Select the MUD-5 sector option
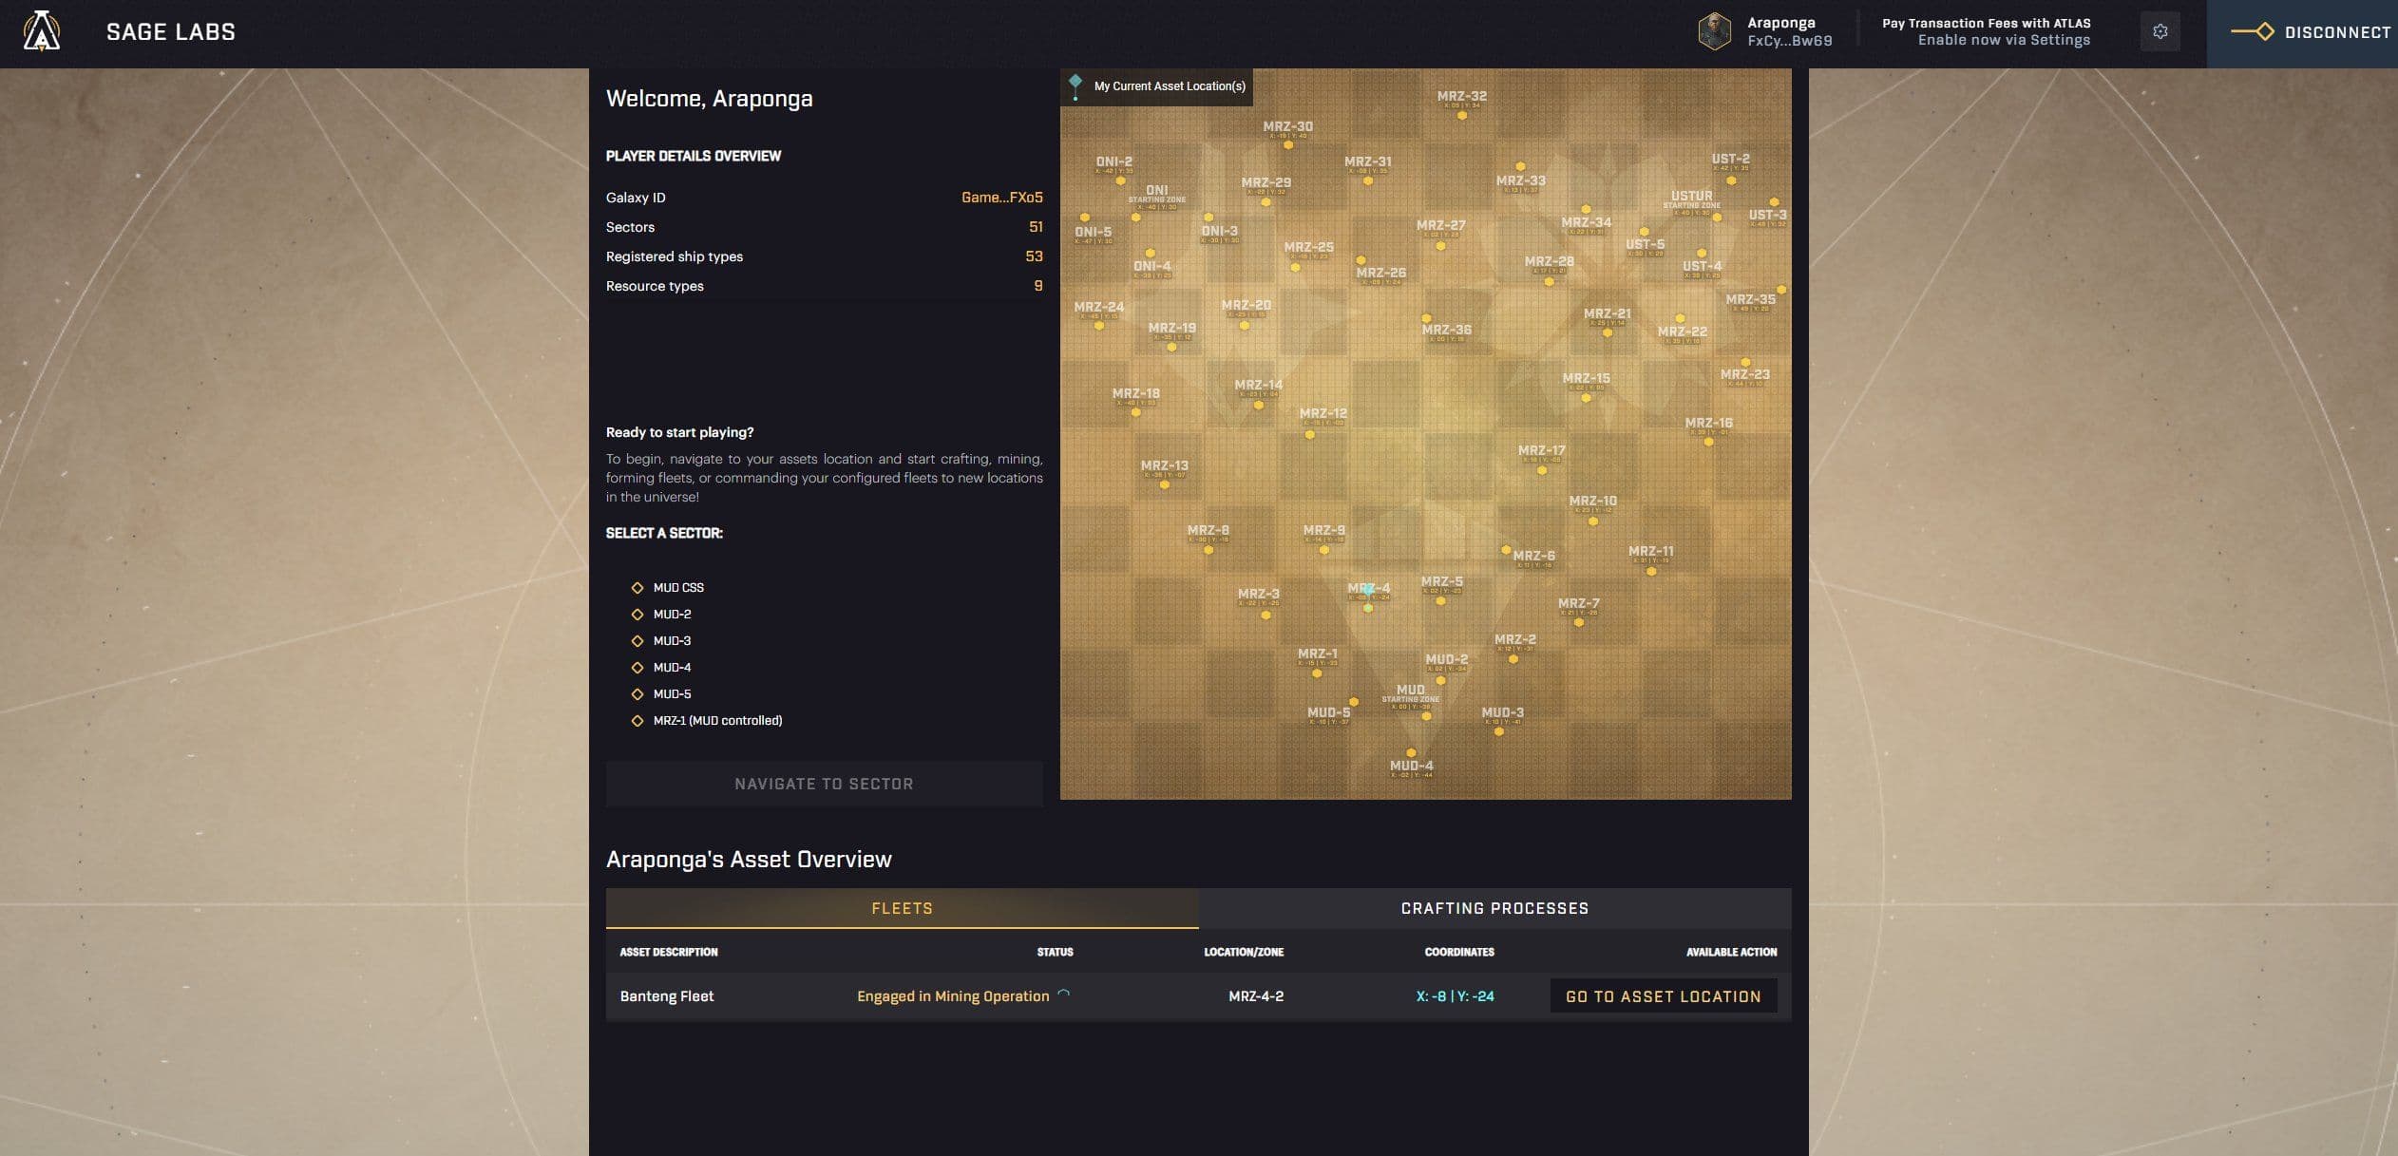 [x=661, y=694]
